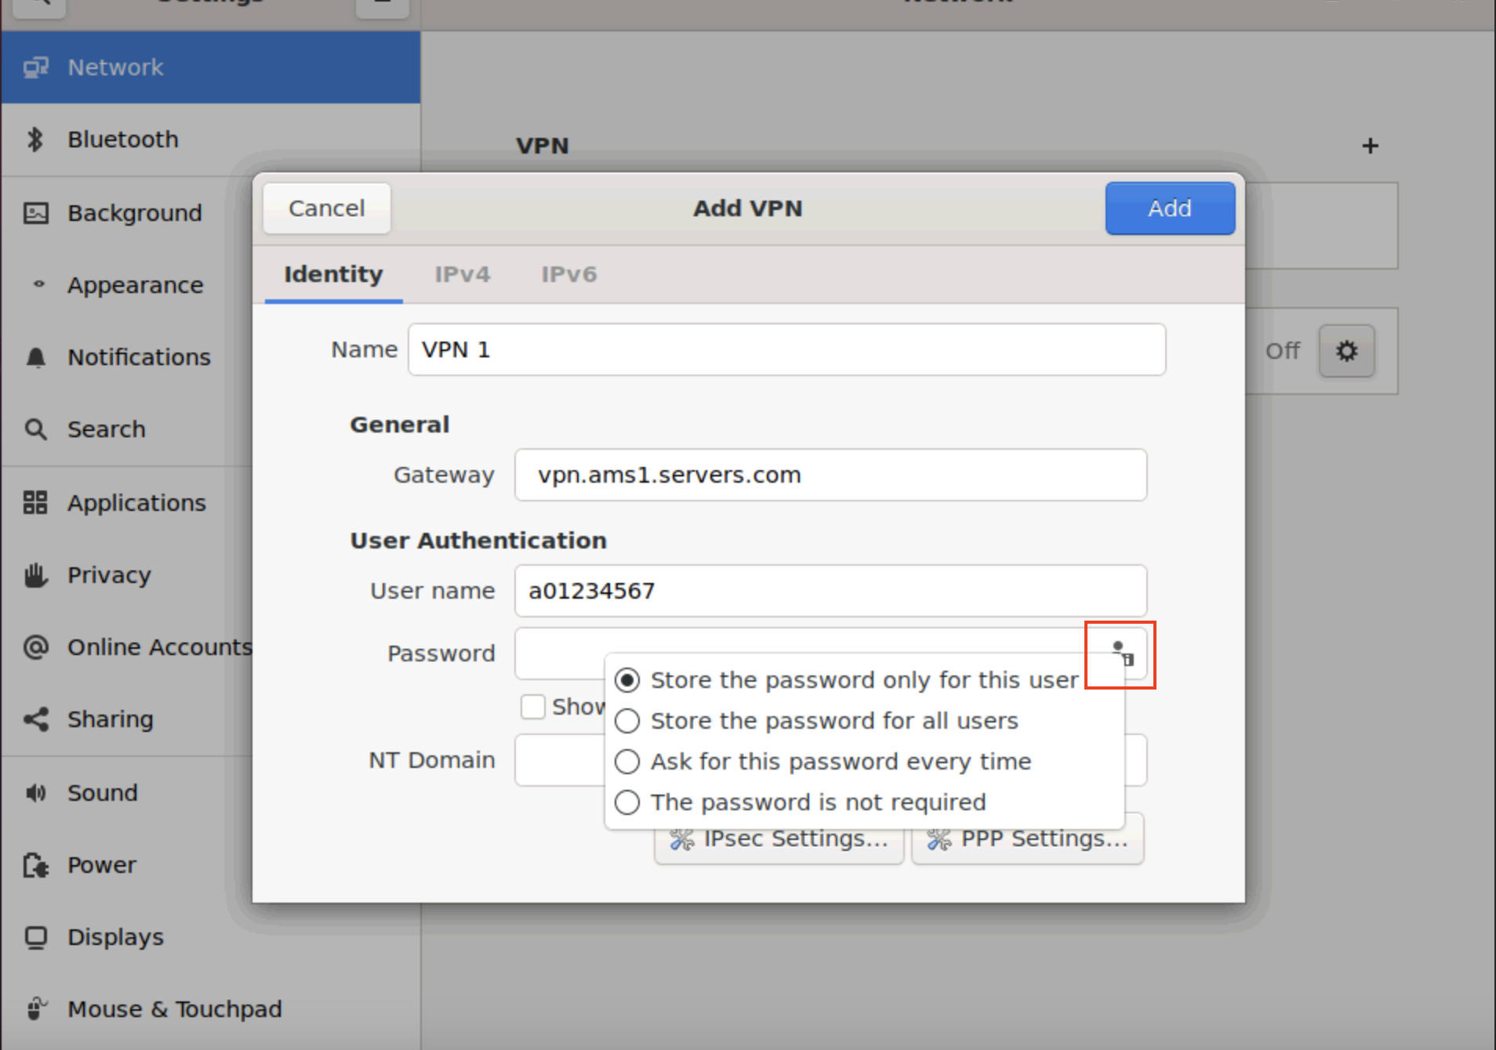Go to Sound settings in the sidebar
The width and height of the screenshot is (1496, 1050).
[127, 792]
